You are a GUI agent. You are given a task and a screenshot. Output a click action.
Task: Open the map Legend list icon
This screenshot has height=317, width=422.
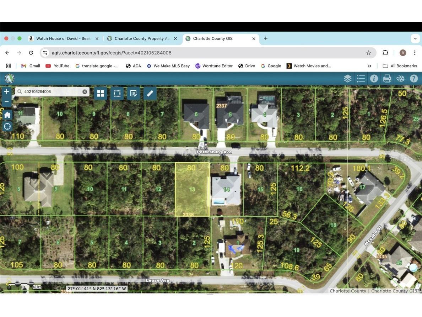pyautogui.click(x=361, y=78)
